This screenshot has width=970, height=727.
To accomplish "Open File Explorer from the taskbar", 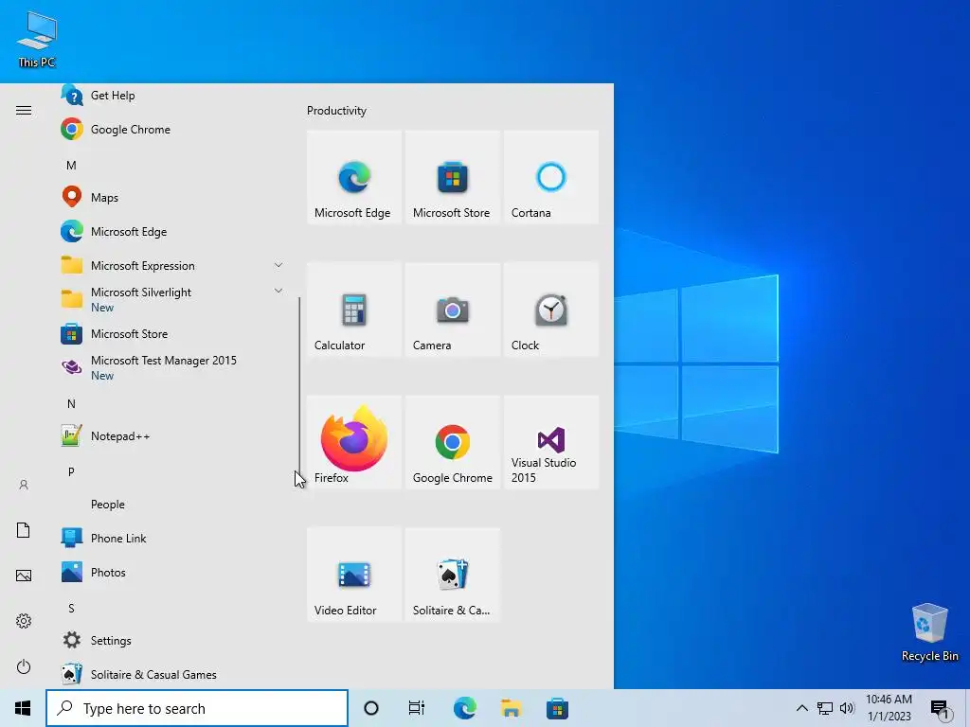I will (x=511, y=708).
